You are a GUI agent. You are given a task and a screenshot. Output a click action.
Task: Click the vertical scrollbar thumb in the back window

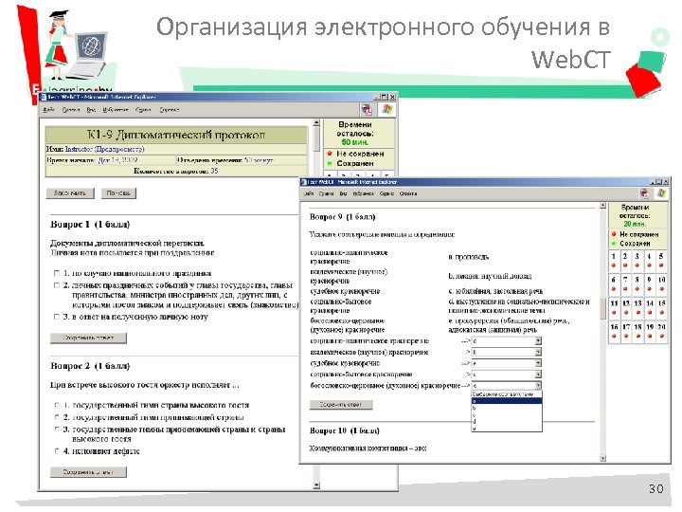click(316, 138)
